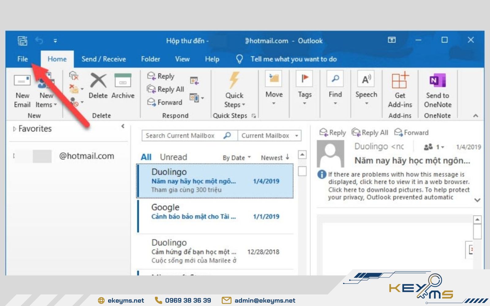Image resolution: width=490 pixels, height=306 pixels.
Task: Click Reply in the Respond group
Action: [161, 76]
